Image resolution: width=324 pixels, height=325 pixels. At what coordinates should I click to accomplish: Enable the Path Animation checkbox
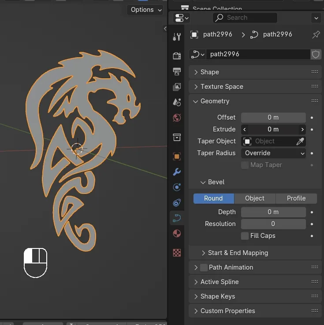[x=204, y=267]
